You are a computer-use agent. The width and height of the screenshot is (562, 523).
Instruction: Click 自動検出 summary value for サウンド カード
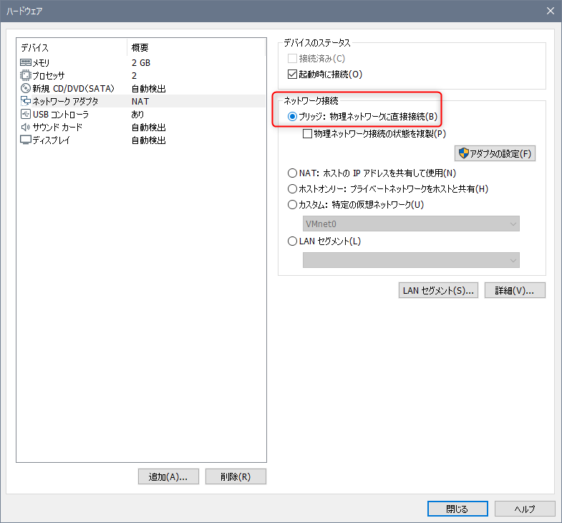tap(149, 128)
